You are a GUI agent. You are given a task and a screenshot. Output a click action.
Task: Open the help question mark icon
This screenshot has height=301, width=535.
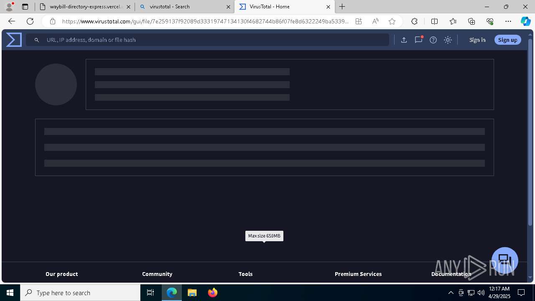click(433, 40)
